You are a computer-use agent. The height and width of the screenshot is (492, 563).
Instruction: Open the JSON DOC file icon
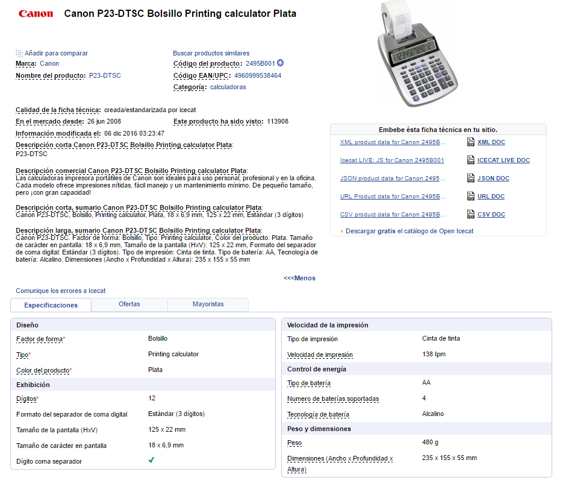pos(471,178)
